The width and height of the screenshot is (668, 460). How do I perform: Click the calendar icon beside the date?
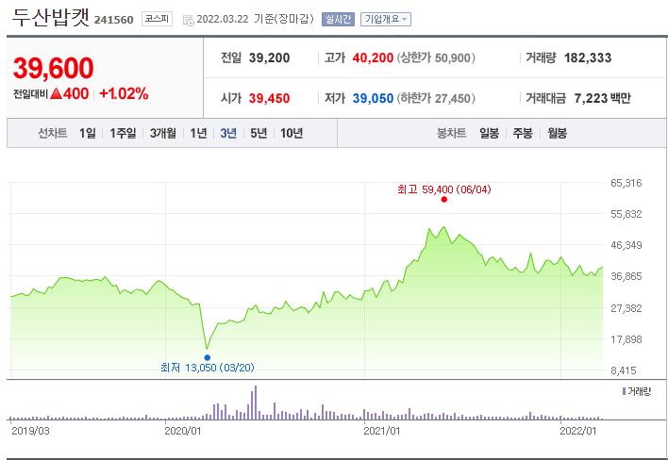[188, 20]
